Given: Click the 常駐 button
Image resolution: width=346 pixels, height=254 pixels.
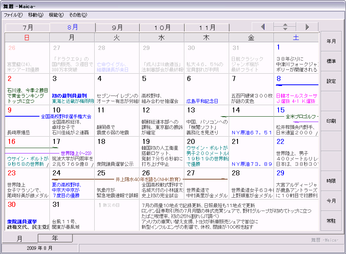Looking at the screenshot, I should click(x=331, y=221).
